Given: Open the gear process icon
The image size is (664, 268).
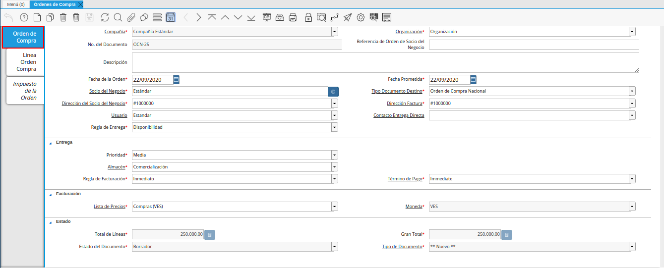Looking at the screenshot, I should [361, 17].
